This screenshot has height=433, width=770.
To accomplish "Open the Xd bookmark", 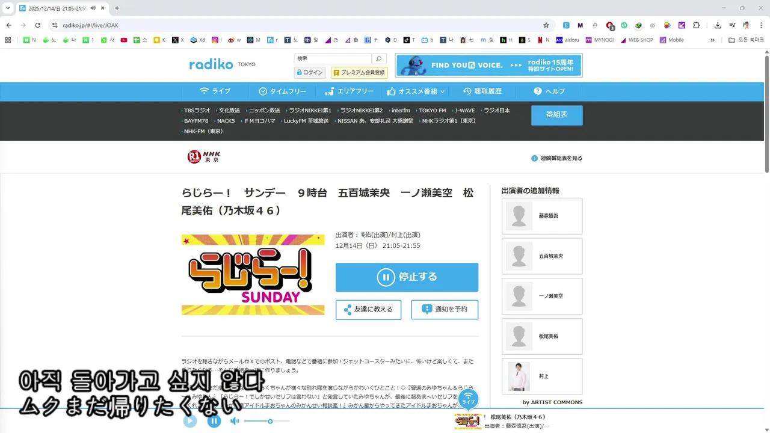I will tap(198, 40).
